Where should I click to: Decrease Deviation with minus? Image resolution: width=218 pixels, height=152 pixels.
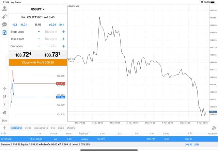[39, 46]
